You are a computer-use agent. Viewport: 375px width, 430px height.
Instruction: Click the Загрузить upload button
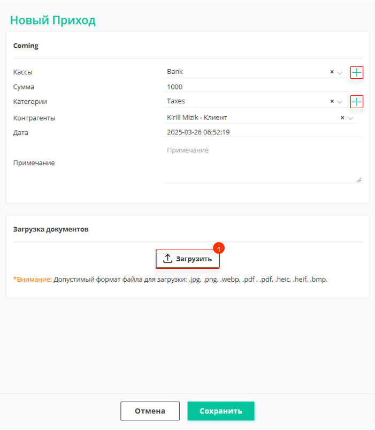tap(188, 259)
